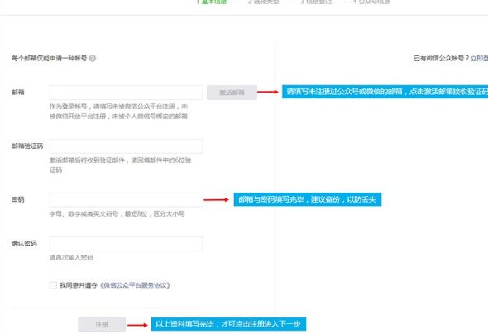Screen dimensions: 488x334
Task: Click the label 确认密码
Action: pos(24,243)
